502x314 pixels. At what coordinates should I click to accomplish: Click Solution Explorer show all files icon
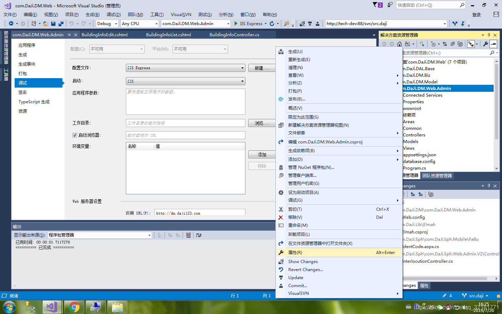tap(460, 44)
